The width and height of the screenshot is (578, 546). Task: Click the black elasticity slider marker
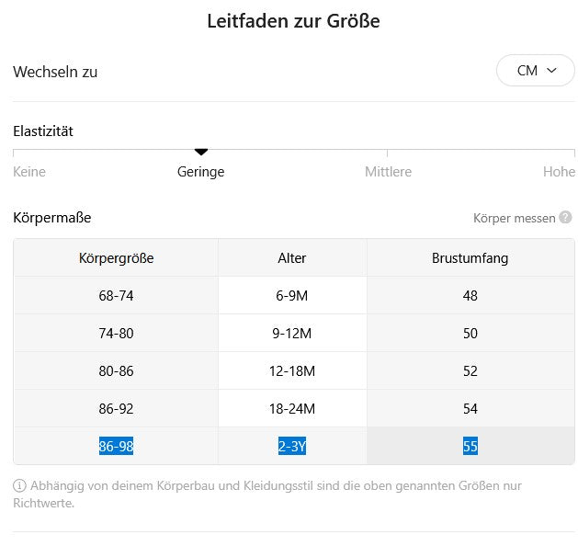coord(201,152)
